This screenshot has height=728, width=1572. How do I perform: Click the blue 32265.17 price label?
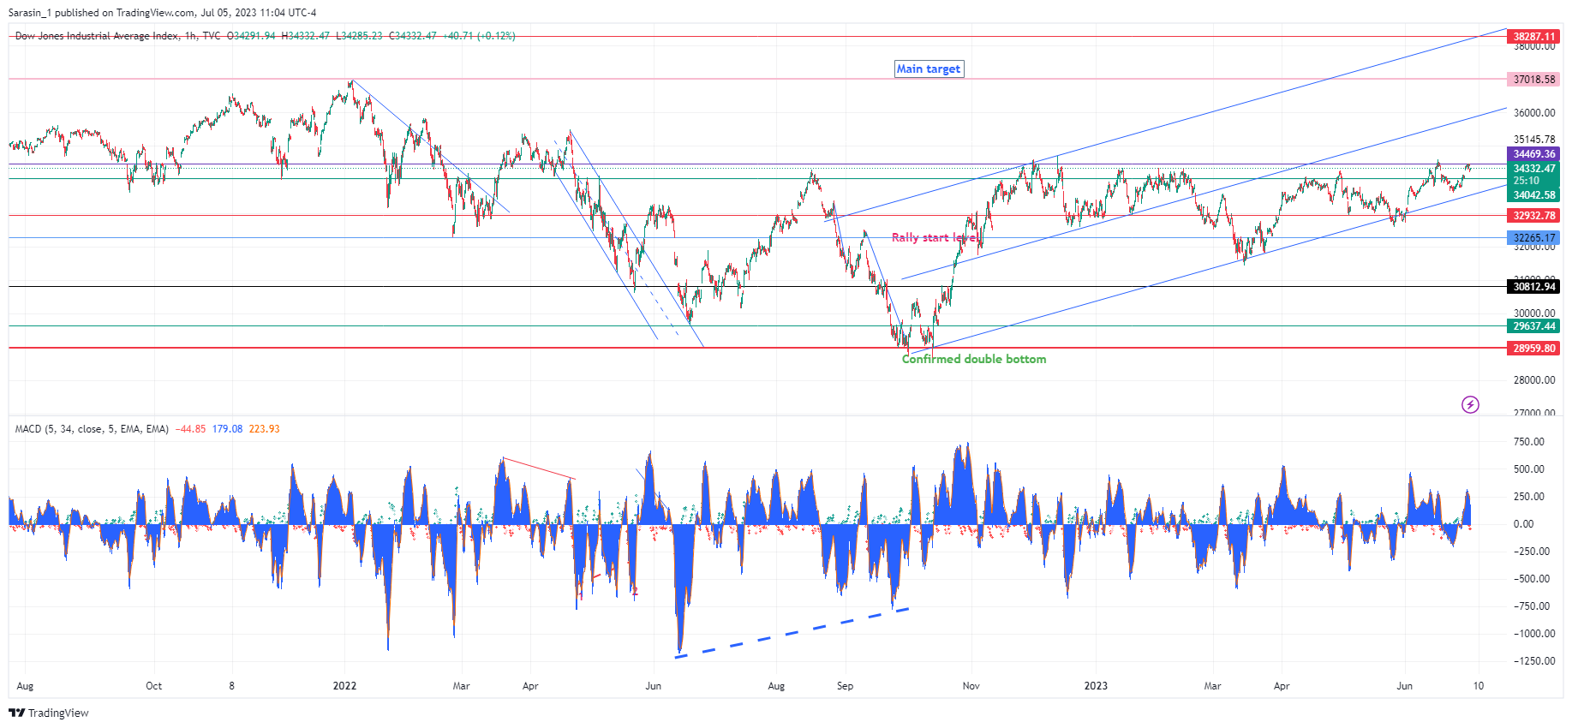coord(1533,238)
